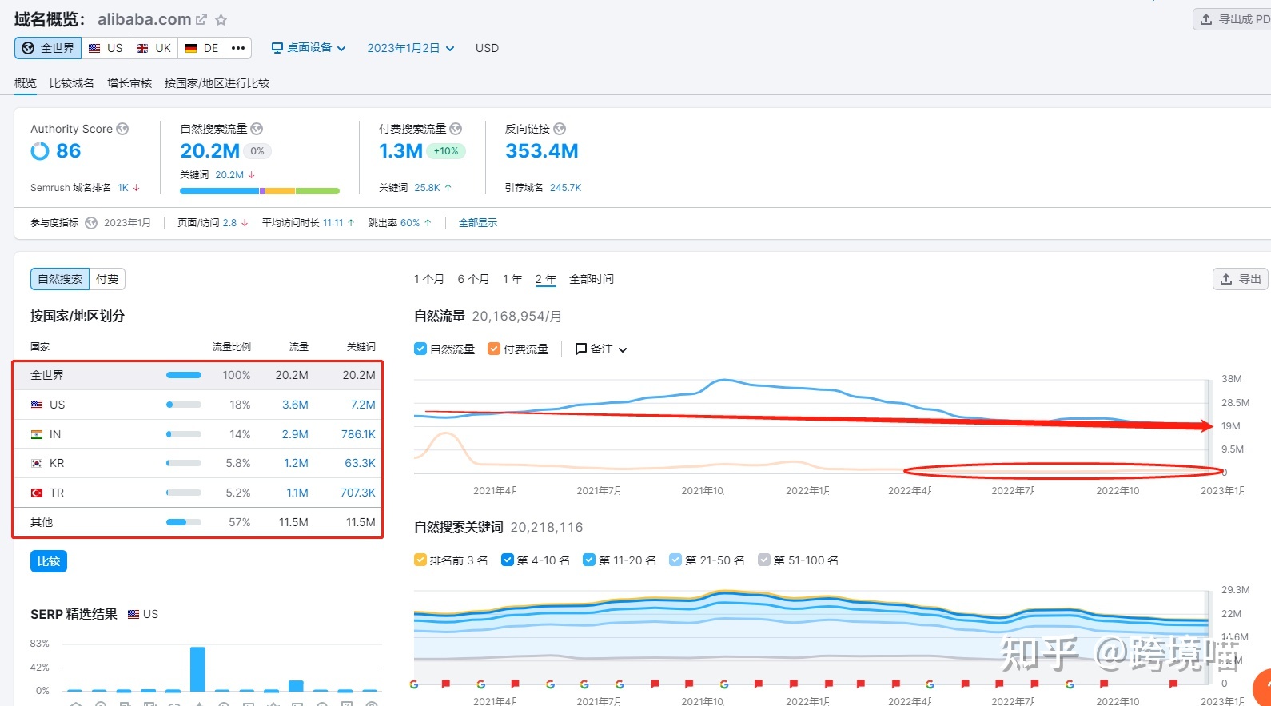Click the 付费搜索流量 info icon
1271x706 pixels.
pyautogui.click(x=456, y=129)
